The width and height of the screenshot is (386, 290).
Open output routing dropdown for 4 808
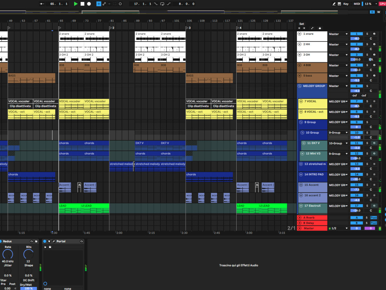(338, 65)
